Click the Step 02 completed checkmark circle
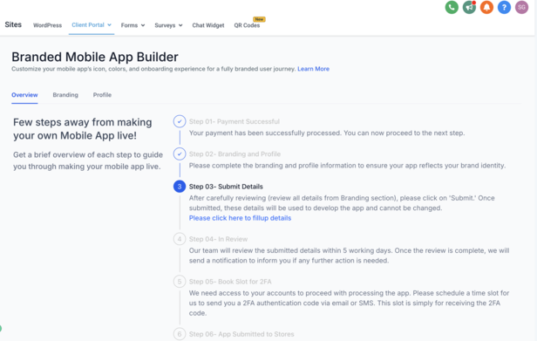Image resolution: width=537 pixels, height=341 pixels. (180, 153)
